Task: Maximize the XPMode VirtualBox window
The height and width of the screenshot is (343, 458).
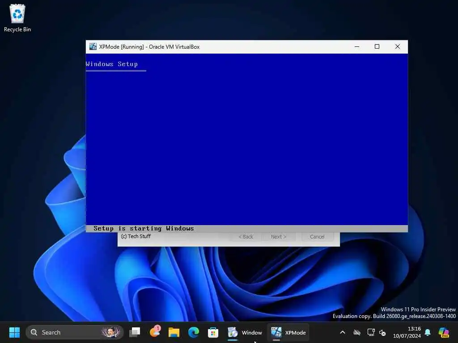Action: pos(377,46)
